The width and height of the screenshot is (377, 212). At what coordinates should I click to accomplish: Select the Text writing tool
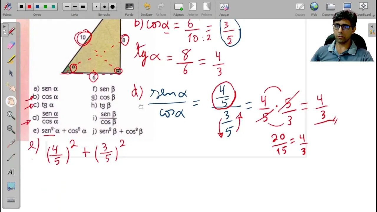11,172
